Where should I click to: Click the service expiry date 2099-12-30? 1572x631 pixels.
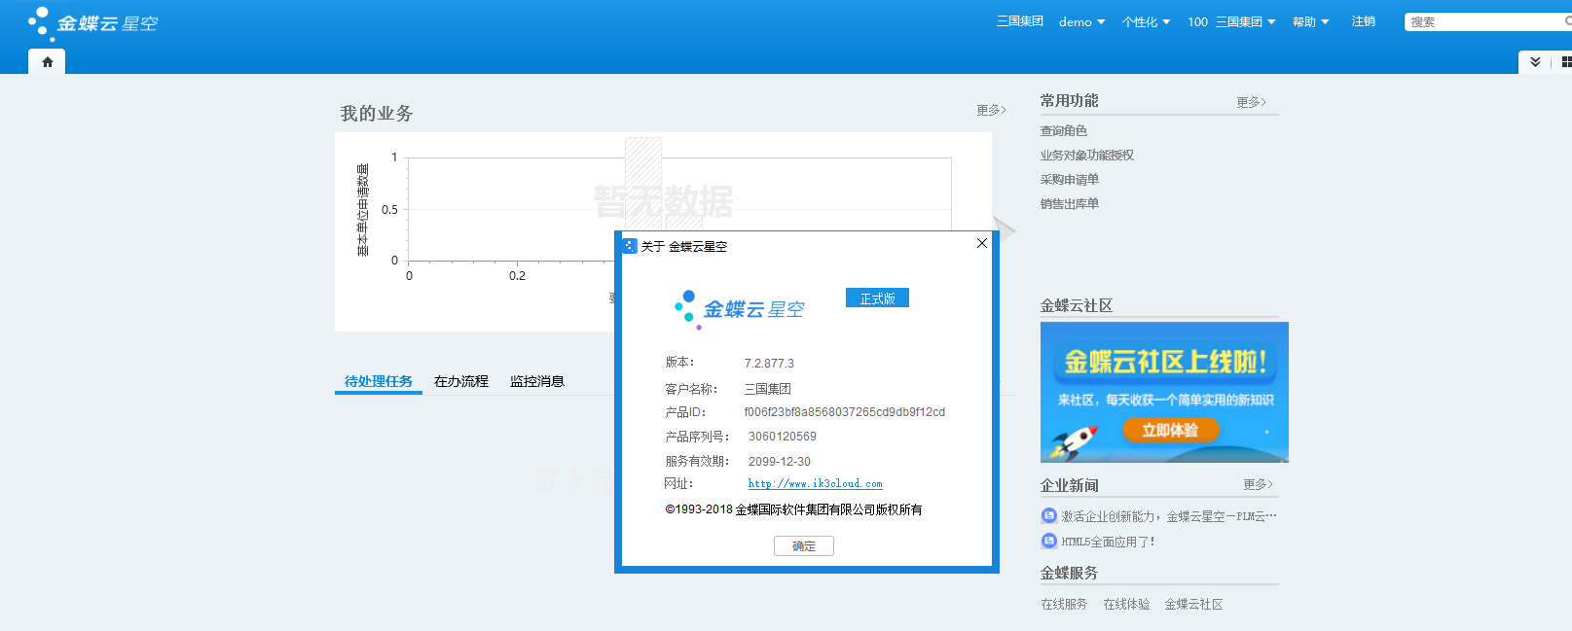[x=780, y=462]
